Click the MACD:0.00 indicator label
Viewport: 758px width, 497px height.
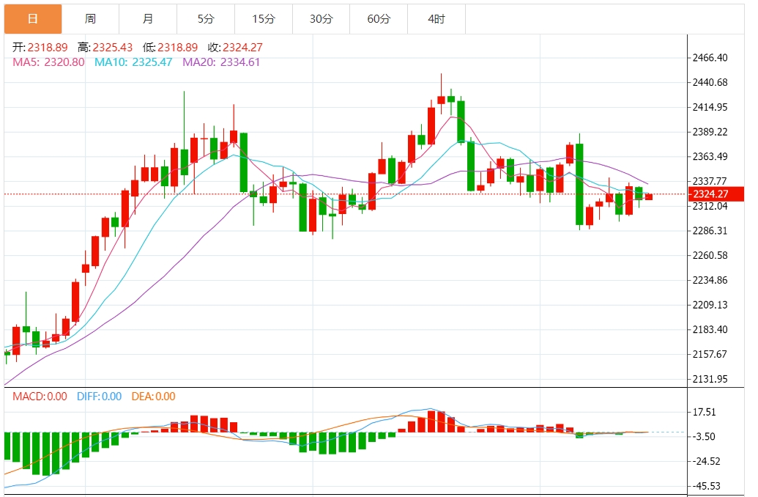[40, 397]
